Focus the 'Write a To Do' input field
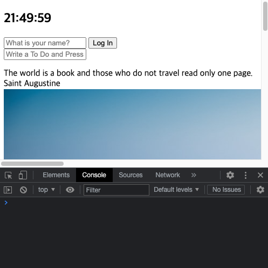The width and height of the screenshot is (268, 268). (x=45, y=54)
